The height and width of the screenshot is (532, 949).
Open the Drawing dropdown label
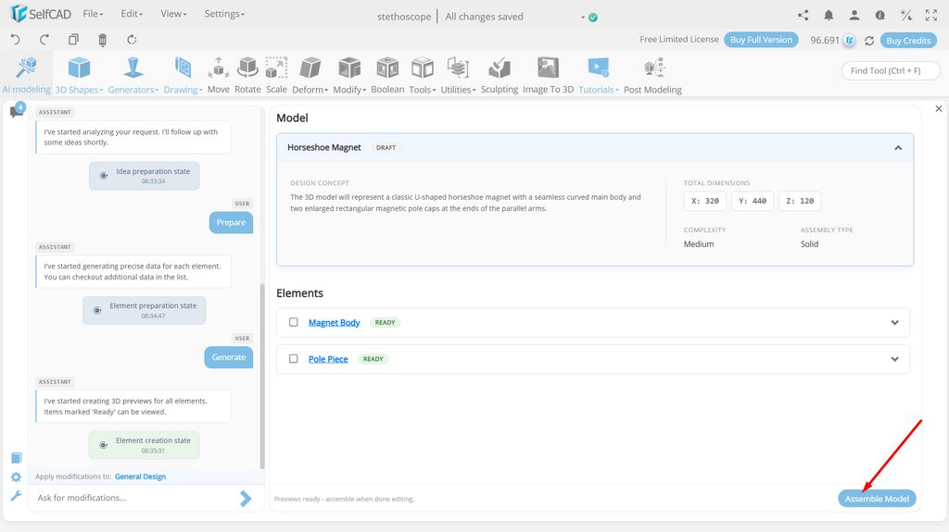point(183,90)
